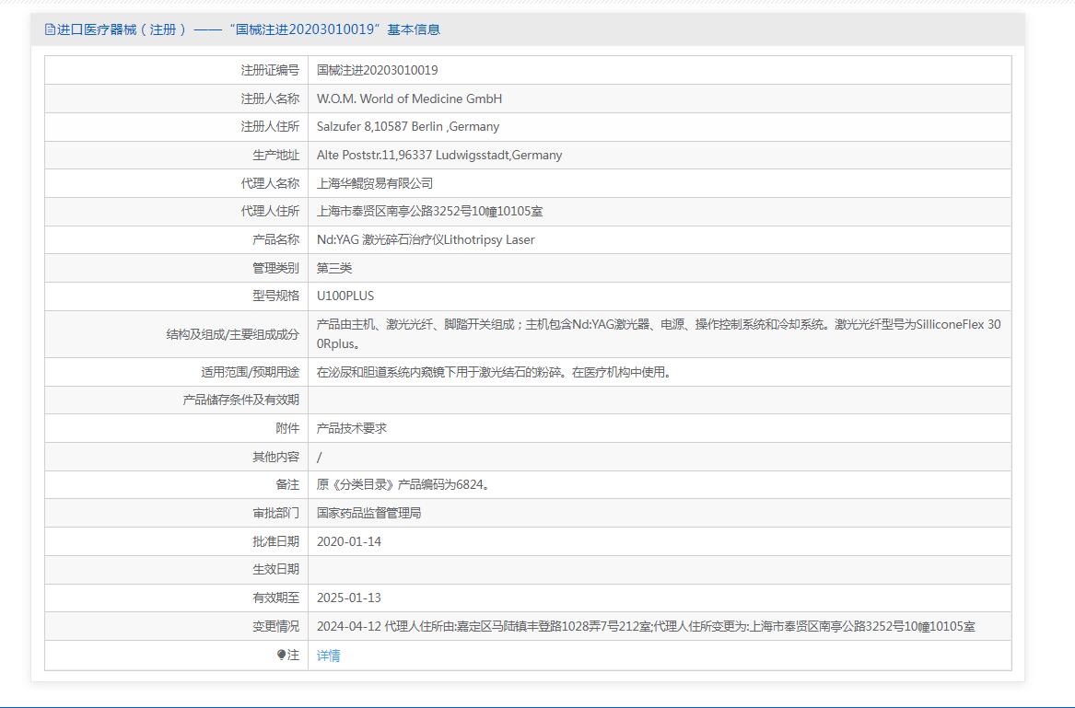Click the agent address value in 代理人住所 row
This screenshot has width=1075, height=708.
pos(429,212)
